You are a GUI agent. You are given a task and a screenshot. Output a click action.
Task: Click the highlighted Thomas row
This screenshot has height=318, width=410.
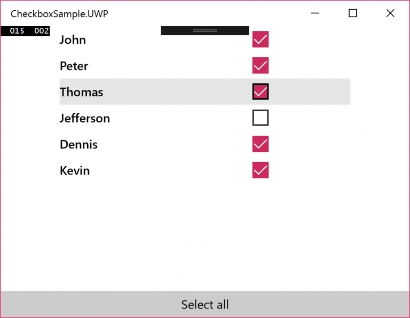[x=205, y=91]
